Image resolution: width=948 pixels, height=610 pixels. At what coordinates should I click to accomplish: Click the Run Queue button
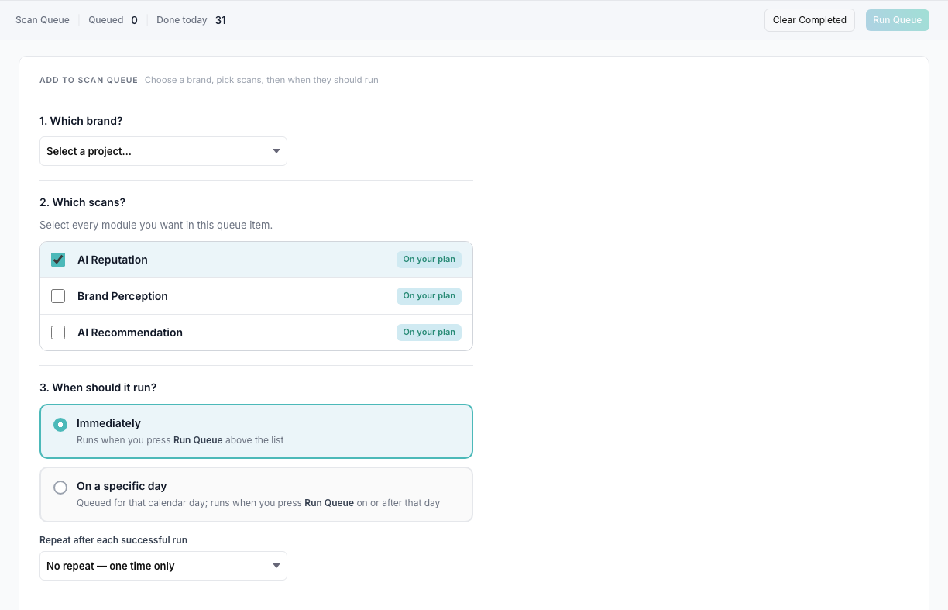pos(897,20)
